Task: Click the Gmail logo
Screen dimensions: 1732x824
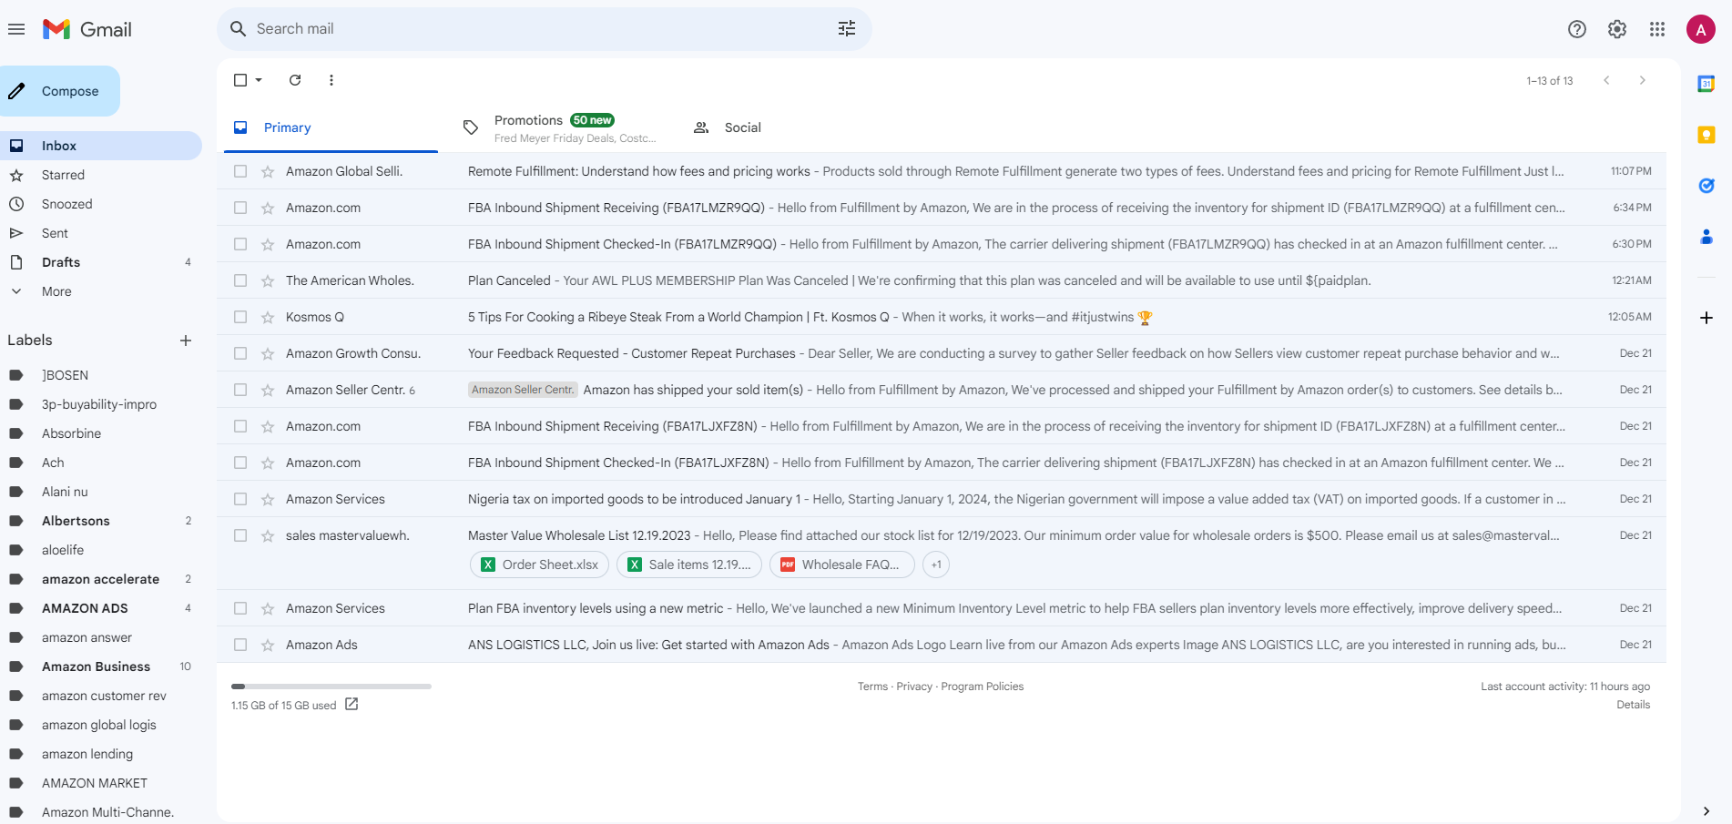Action: (87, 29)
